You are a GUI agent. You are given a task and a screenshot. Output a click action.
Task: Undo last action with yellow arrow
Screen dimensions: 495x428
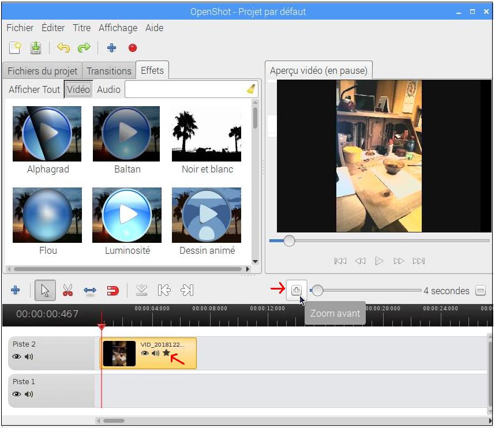click(x=63, y=48)
